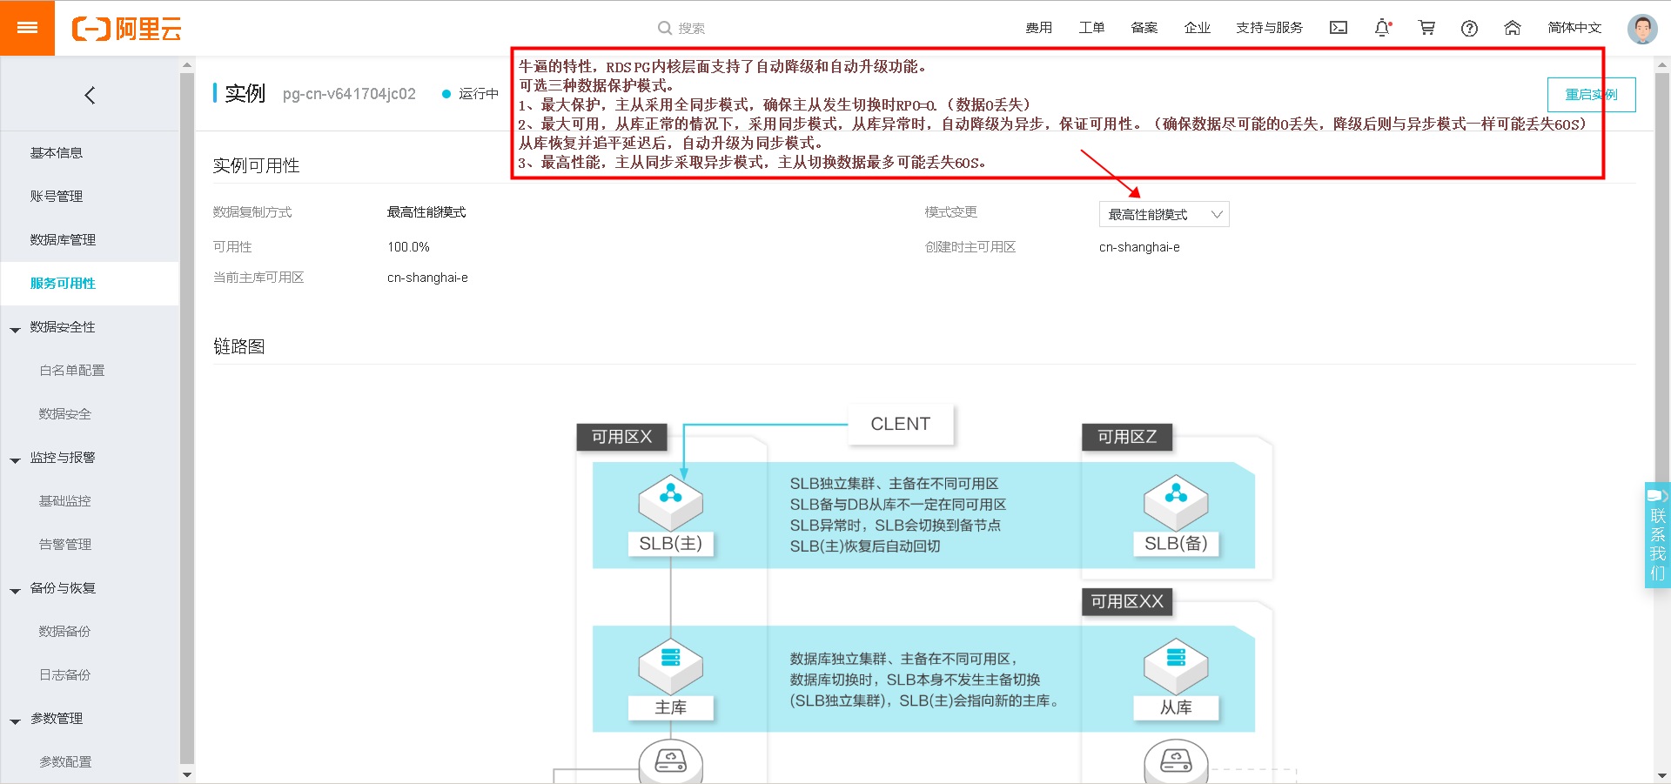
Task: Click the 创建时主可用区 value cn-shanghai-e
Action: [x=1139, y=247]
